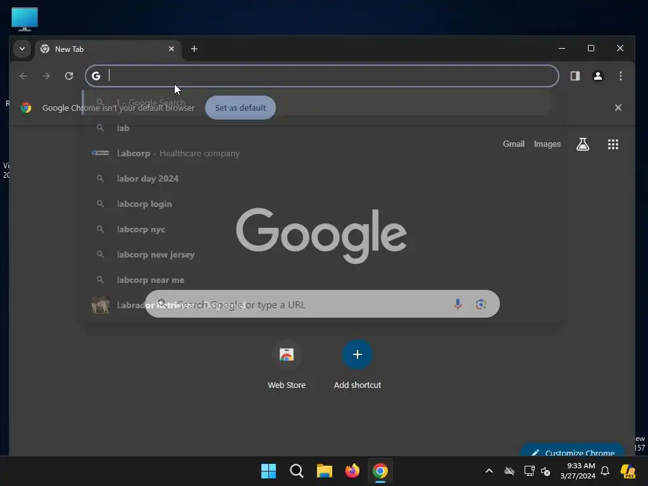Open the notifications bell
The image size is (648, 486).
[x=604, y=471]
